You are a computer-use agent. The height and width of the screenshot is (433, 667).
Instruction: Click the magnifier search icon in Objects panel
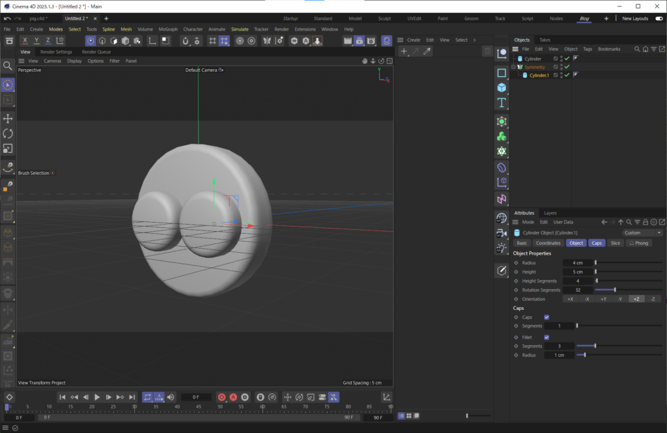click(x=636, y=49)
